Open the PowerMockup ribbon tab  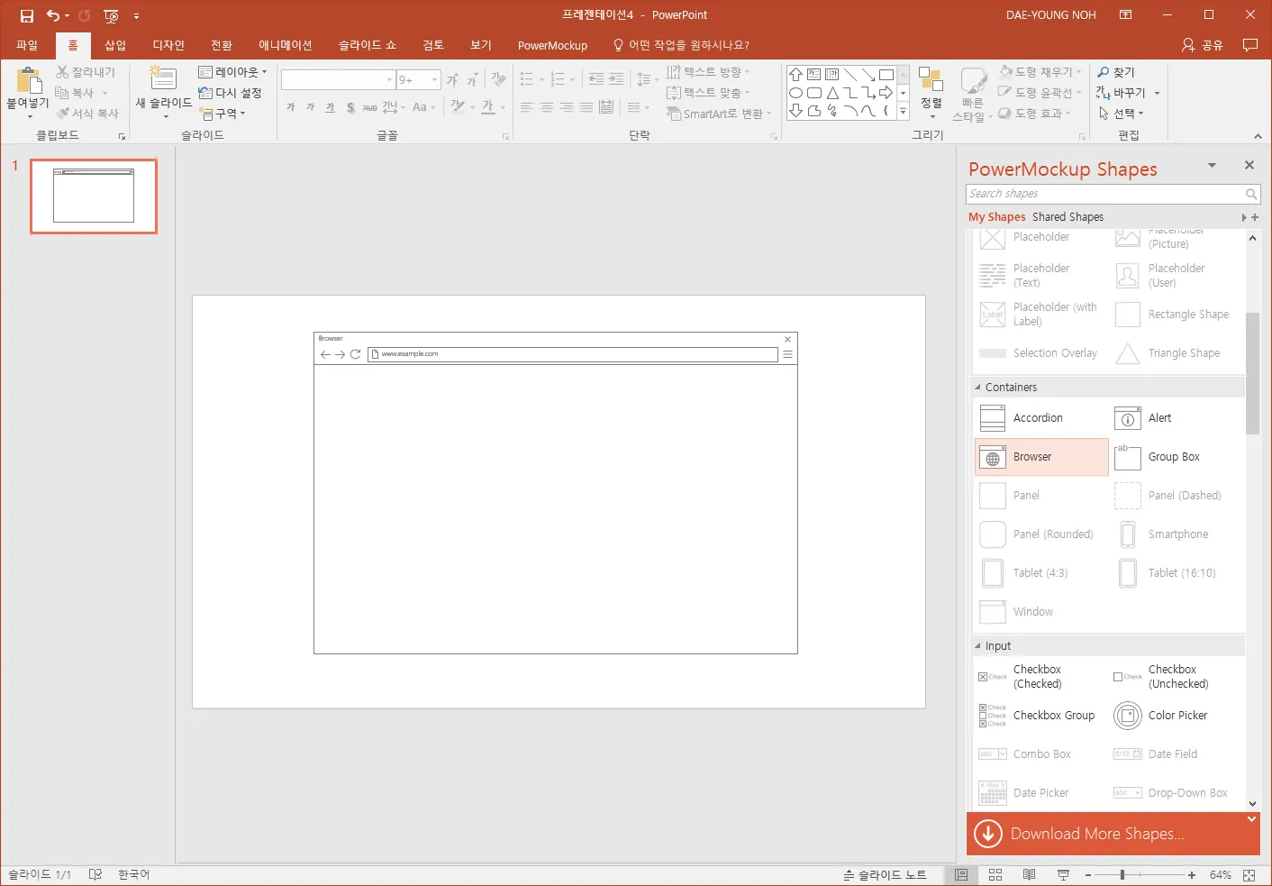(x=552, y=45)
